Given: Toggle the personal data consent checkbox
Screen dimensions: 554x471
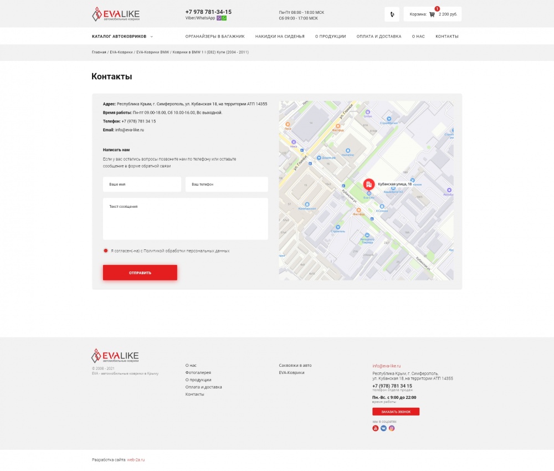Looking at the screenshot, I should pos(106,250).
